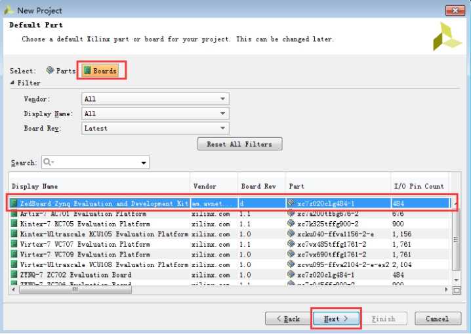Screen dimensions: 471x334
Task: Sort by Part column header
Action: click(x=338, y=186)
